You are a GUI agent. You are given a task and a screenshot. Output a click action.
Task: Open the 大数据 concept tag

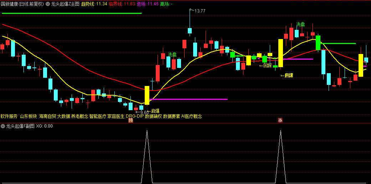(x=64, y=116)
